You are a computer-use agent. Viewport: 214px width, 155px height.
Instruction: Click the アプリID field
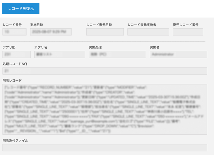tap(16, 54)
